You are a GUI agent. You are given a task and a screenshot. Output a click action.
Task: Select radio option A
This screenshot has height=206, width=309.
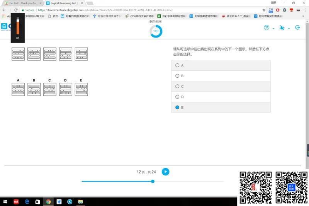point(177,65)
